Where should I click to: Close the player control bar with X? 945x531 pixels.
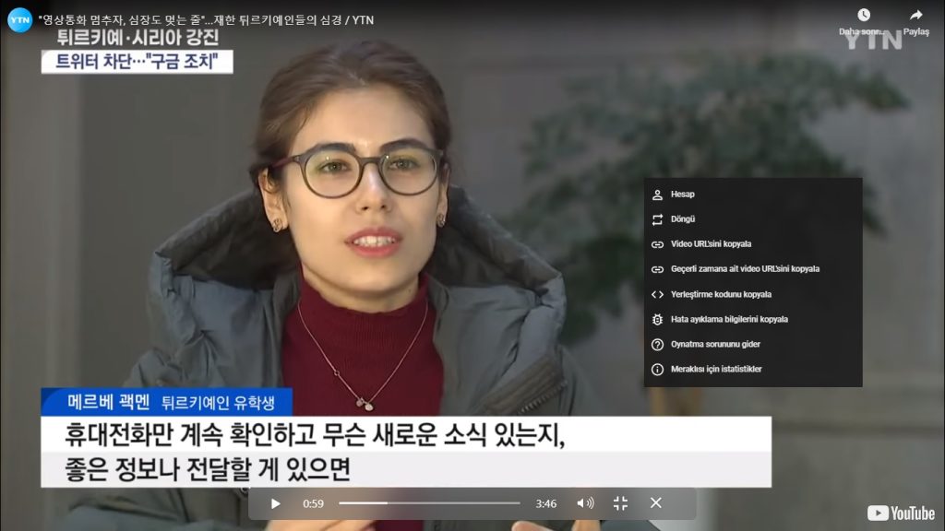click(x=655, y=503)
